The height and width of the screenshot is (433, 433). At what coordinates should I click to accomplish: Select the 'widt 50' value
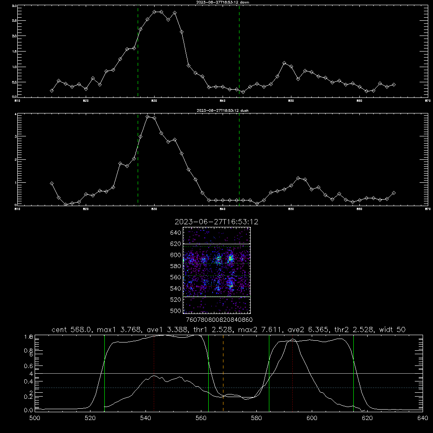tap(392, 330)
